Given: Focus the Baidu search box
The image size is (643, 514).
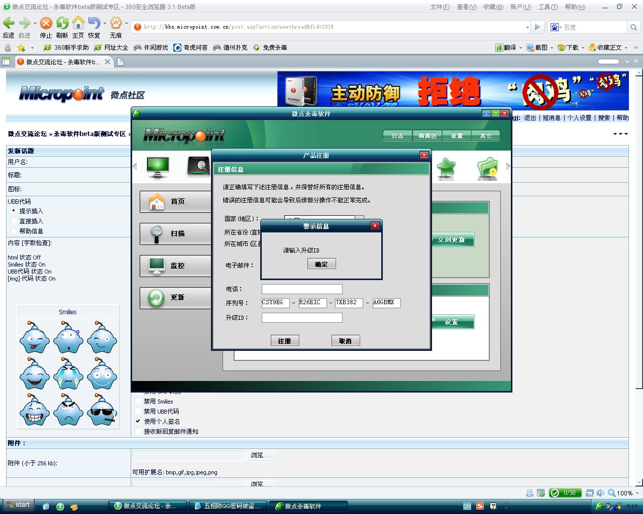Looking at the screenshot, I should pos(593,27).
